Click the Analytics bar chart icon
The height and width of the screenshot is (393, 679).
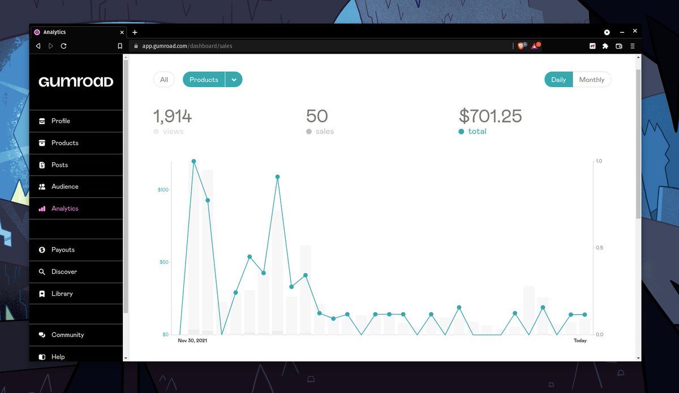click(x=42, y=209)
